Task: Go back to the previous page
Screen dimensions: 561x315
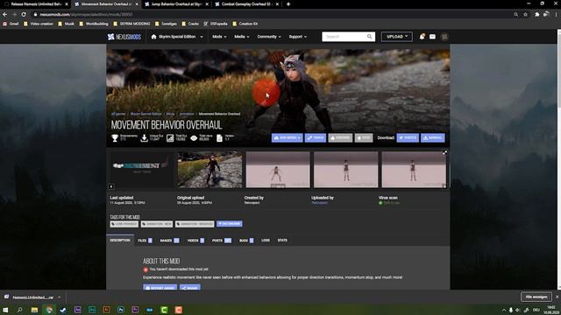Action: coord(4,14)
